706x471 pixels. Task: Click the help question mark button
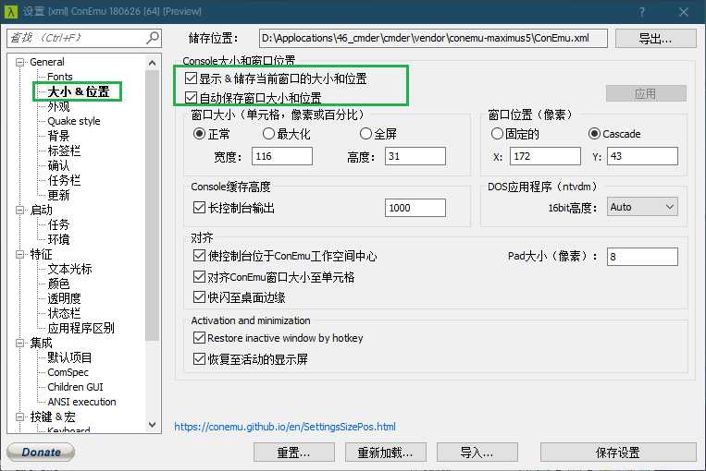pyautogui.click(x=642, y=12)
